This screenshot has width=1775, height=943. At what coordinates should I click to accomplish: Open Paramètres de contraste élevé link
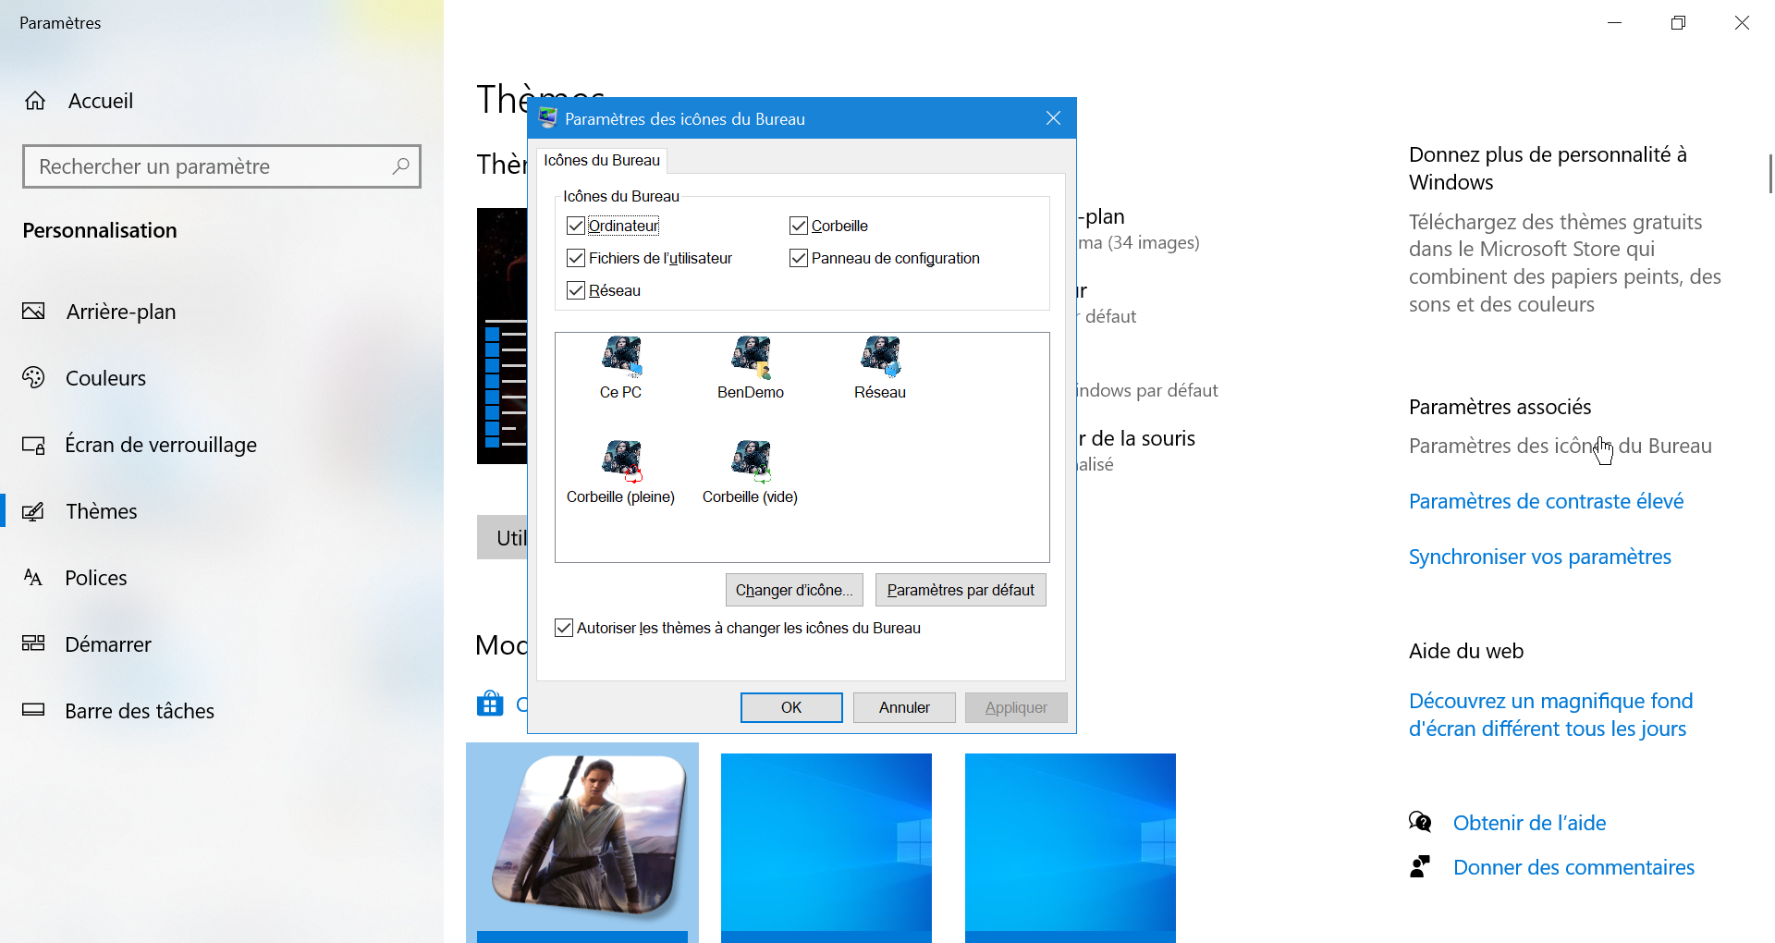point(1546,501)
